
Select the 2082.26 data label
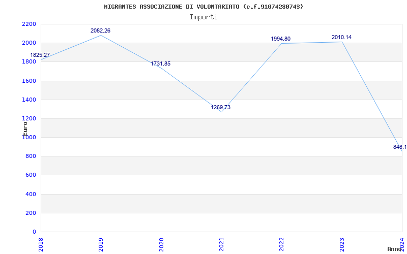pos(100,30)
